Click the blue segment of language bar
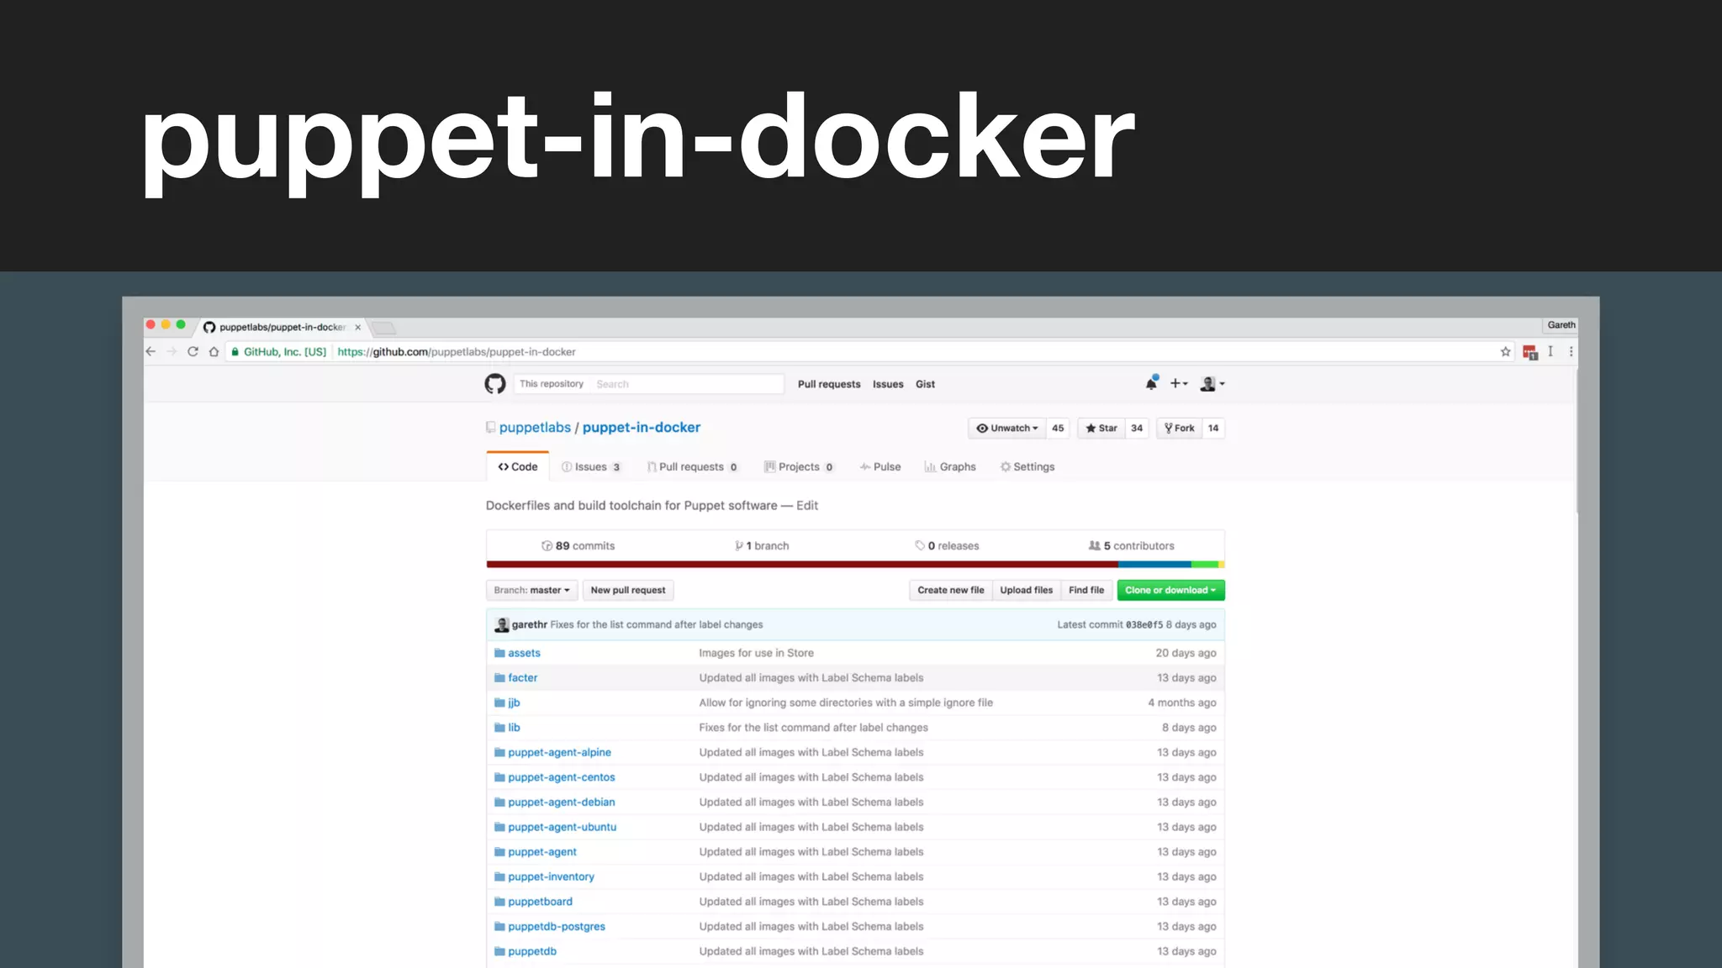Image resolution: width=1722 pixels, height=968 pixels. [1154, 565]
